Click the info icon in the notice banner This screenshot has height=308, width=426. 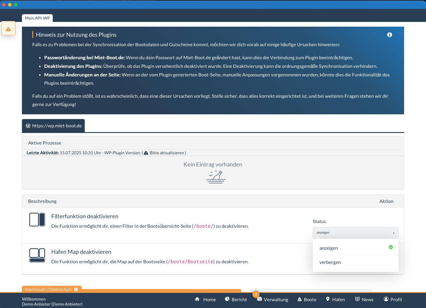(x=389, y=35)
